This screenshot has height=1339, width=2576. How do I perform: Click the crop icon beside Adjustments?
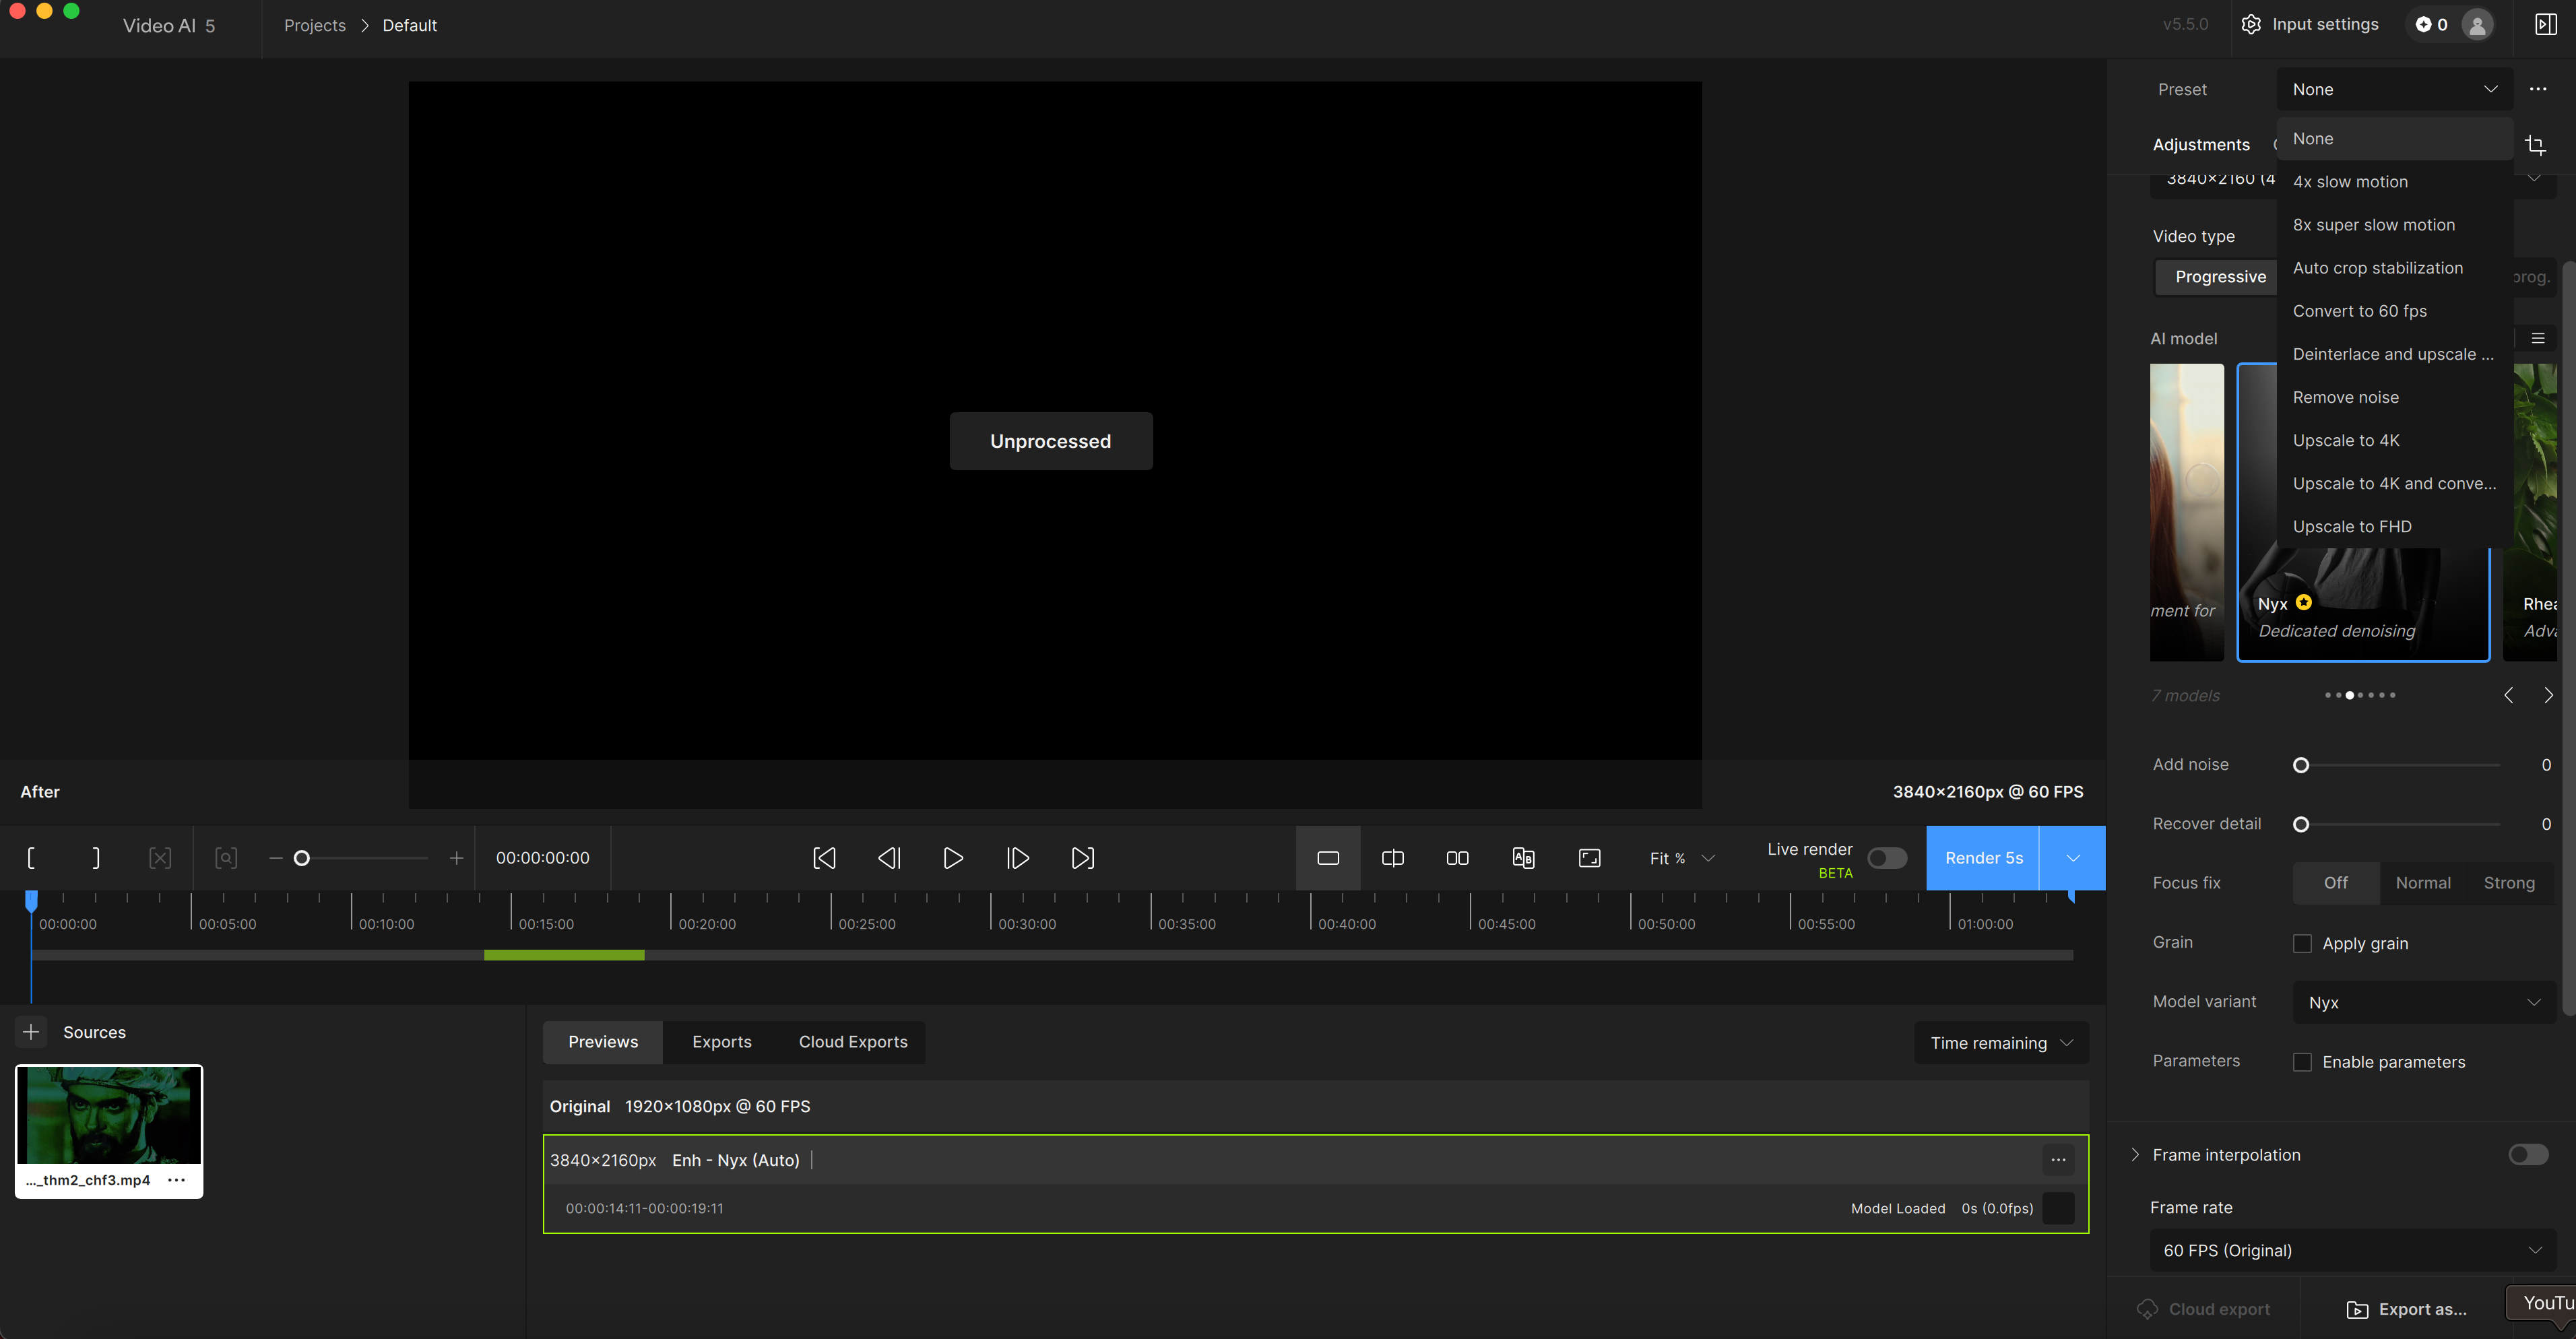tap(2535, 146)
